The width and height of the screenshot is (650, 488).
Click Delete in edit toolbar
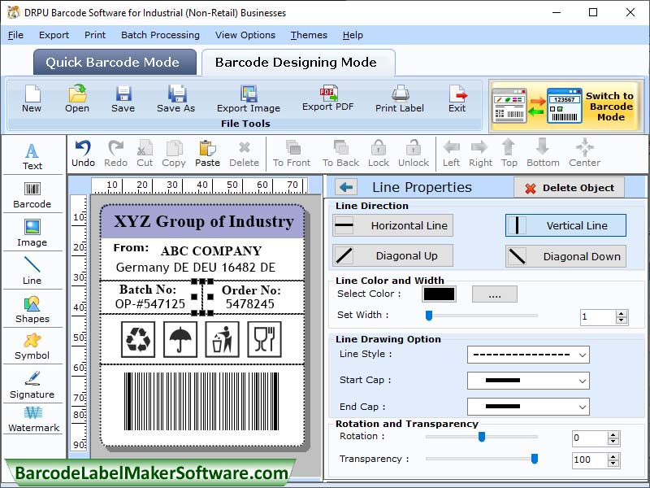click(245, 154)
